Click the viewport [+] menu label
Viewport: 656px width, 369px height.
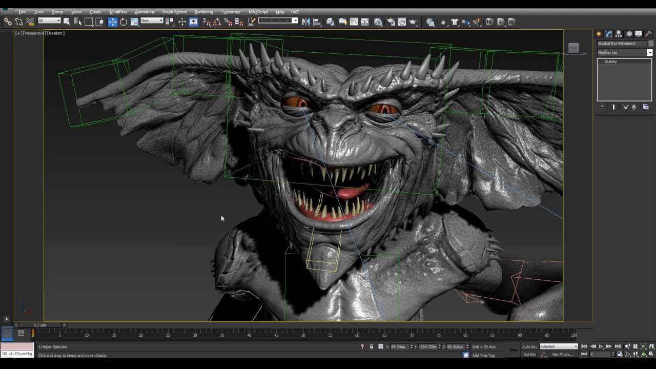[18, 33]
